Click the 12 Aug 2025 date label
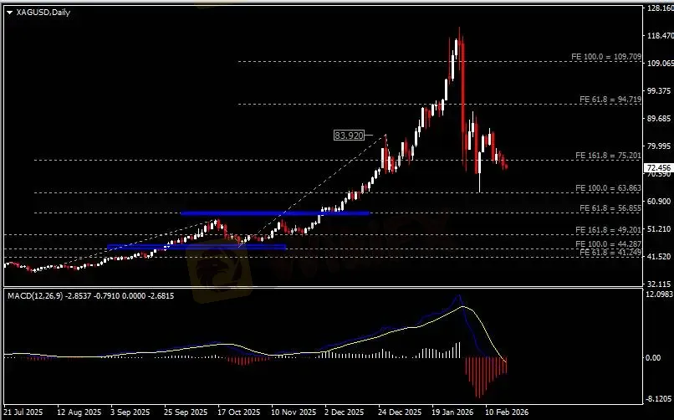The height and width of the screenshot is (420, 674). point(79,412)
